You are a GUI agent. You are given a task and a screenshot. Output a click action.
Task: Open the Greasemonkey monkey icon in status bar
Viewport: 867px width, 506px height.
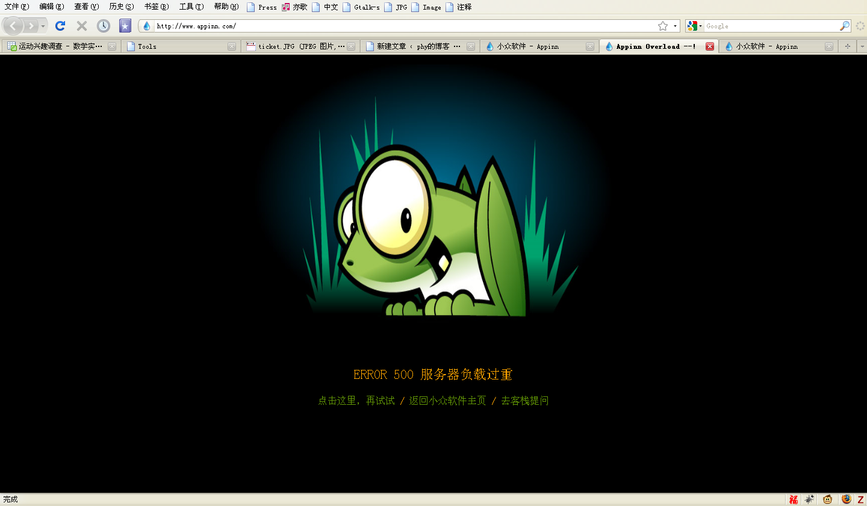point(828,499)
